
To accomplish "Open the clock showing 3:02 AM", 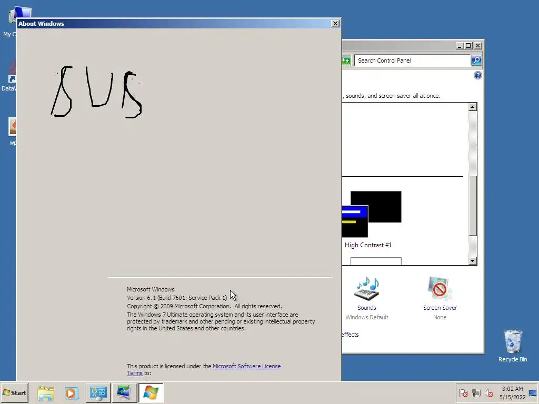I will pyautogui.click(x=512, y=393).
